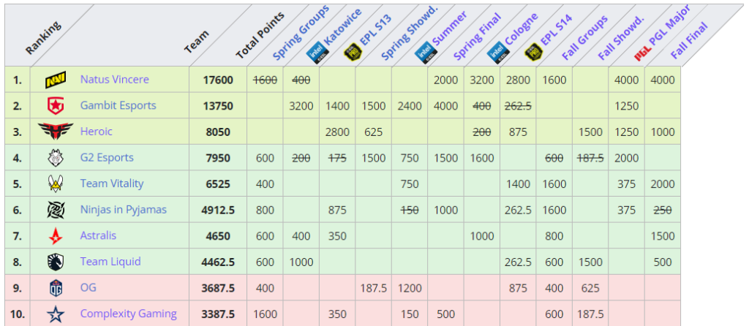The image size is (749, 326).
Task: Click Astralis' 1500 Fall Final cell
Action: pyautogui.click(x=663, y=236)
